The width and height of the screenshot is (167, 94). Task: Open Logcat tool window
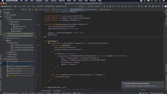coord(67,93)
